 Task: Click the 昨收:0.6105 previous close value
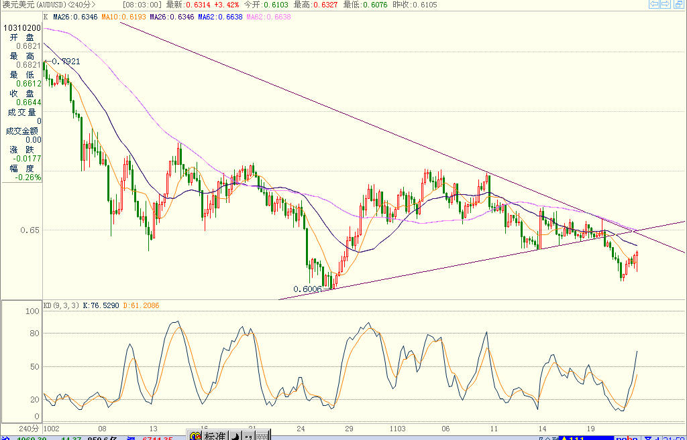coord(415,5)
